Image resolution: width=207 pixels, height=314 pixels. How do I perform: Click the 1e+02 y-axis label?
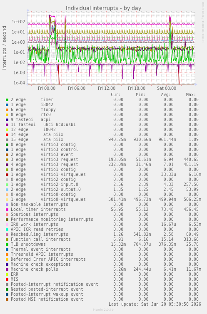coord(18,22)
